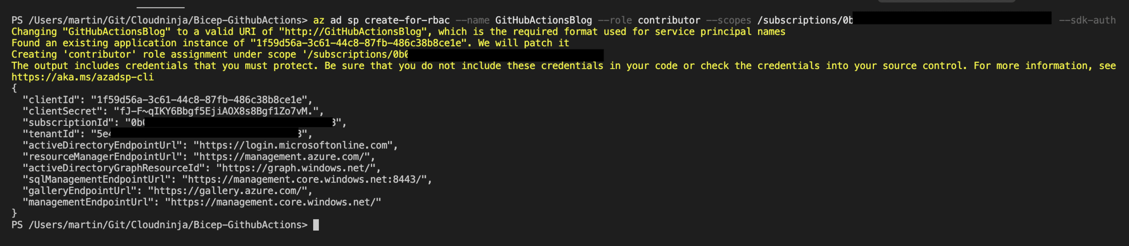Screen dimensions: 1129x246
Task: Click the clientSecret value string
Action: [x=216, y=111]
